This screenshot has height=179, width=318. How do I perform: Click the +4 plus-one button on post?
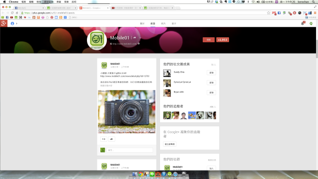point(104,139)
